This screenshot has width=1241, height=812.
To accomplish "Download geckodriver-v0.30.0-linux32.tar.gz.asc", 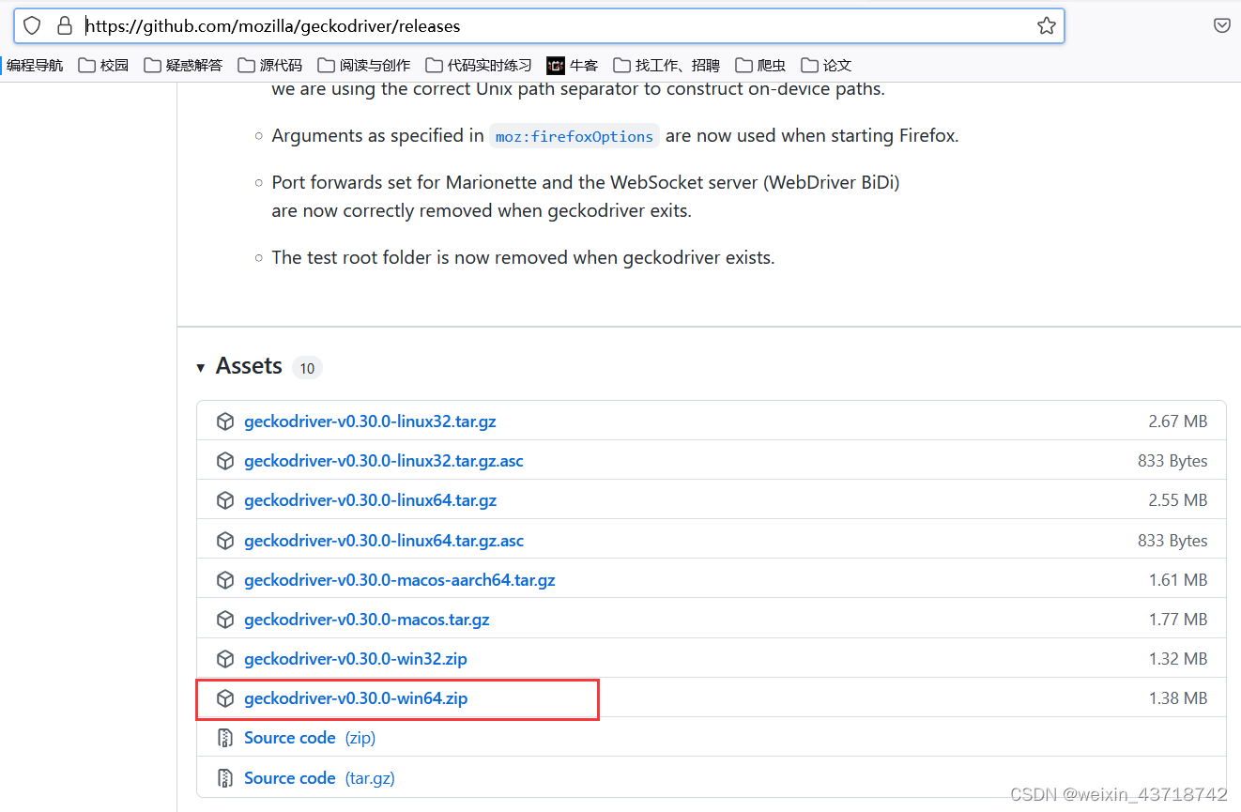I will 384,461.
